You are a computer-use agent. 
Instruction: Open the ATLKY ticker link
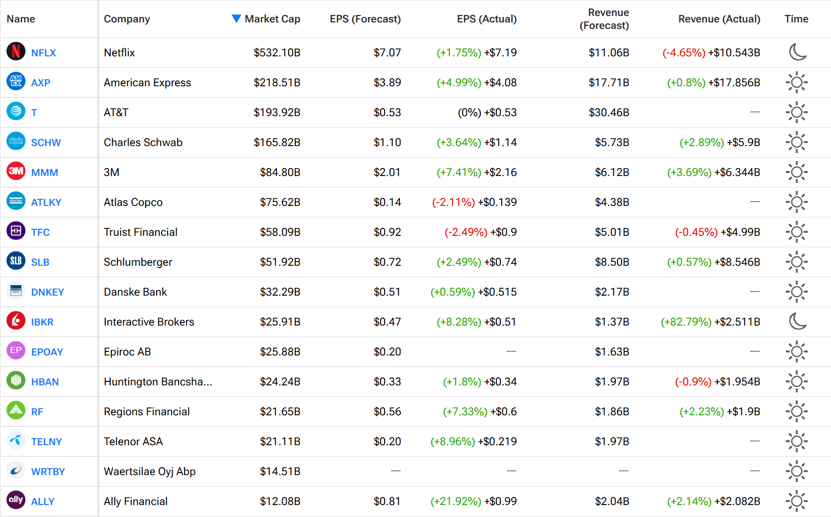[x=46, y=202]
